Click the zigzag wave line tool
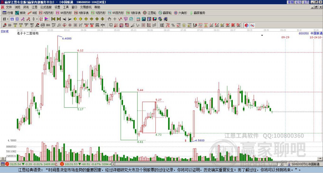The width and height of the screenshot is (323, 173). (x=138, y=25)
